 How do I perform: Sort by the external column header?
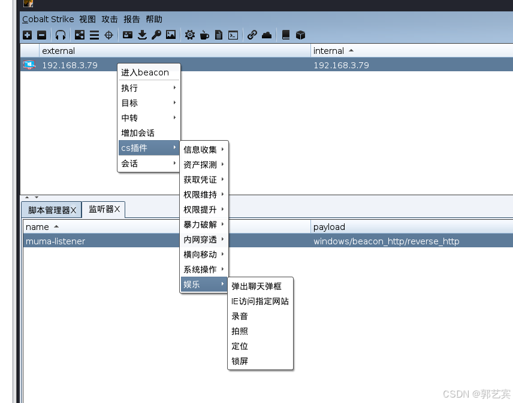175,51
